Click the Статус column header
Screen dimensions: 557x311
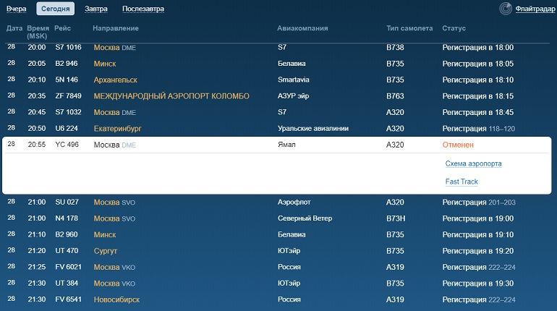pyautogui.click(x=454, y=28)
